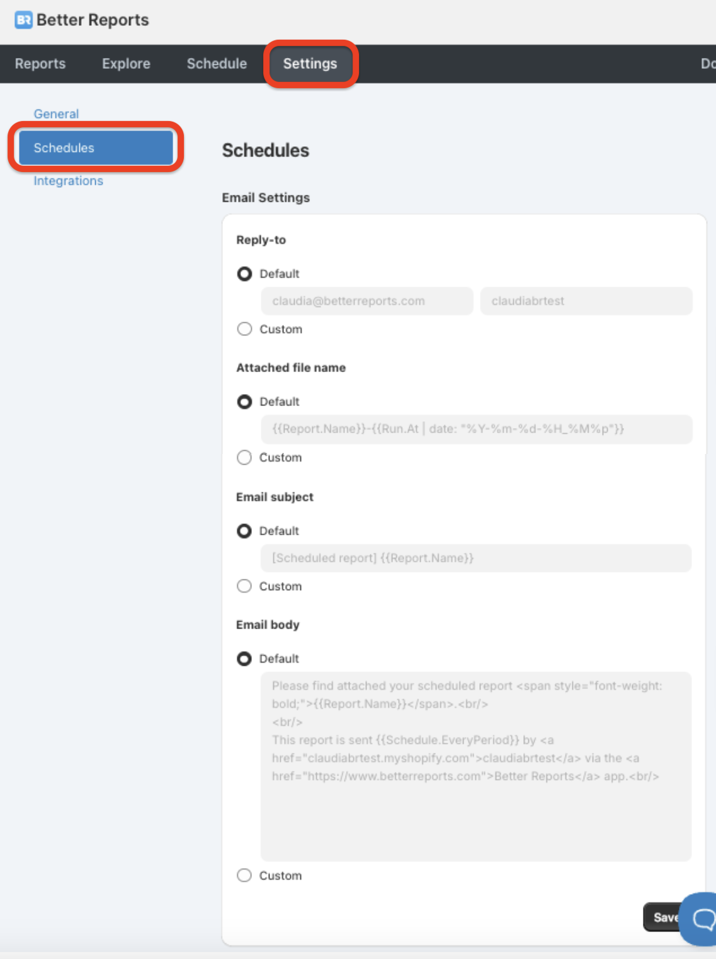The image size is (716, 959).
Task: Choose Custom for Attached file name
Action: click(244, 458)
